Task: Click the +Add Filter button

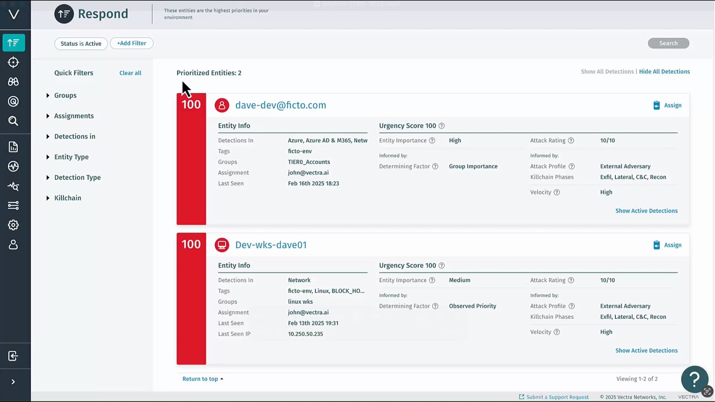Action: point(132,43)
